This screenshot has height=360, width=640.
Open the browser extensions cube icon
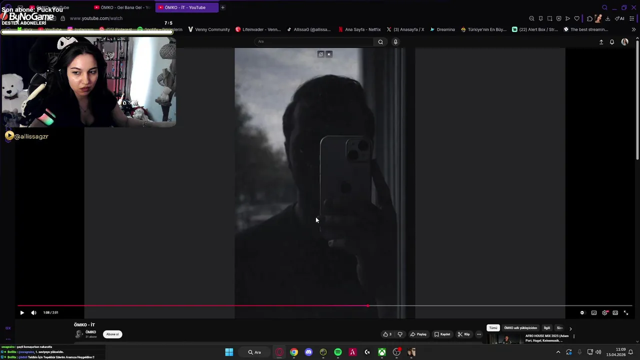coord(589,18)
